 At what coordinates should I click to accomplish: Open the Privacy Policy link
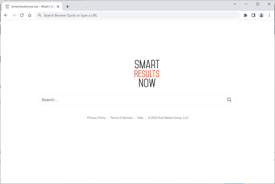[96, 118]
